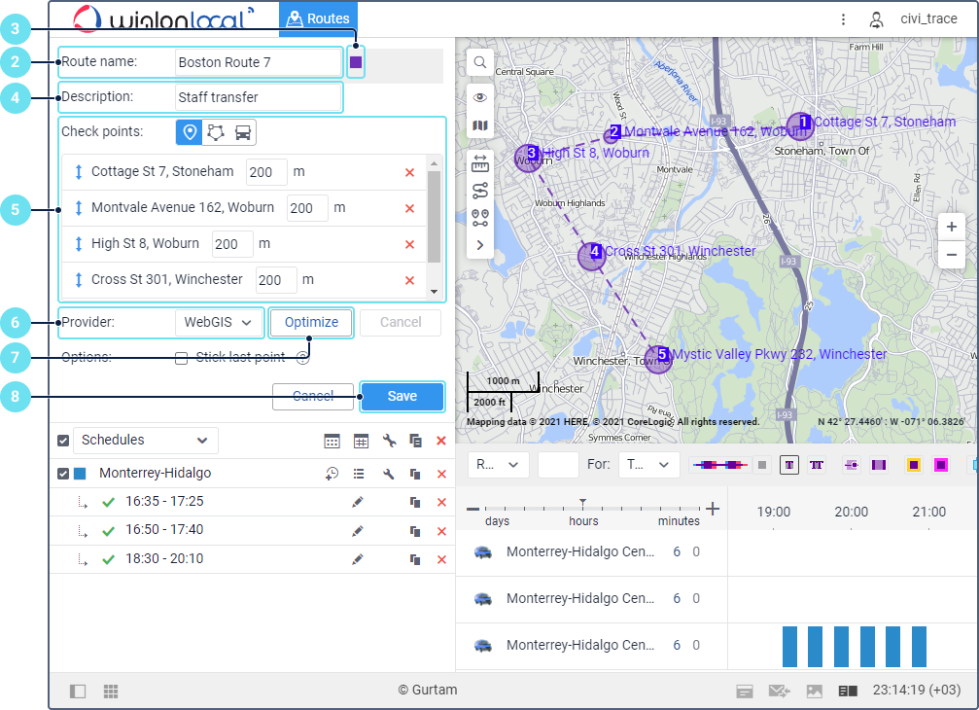979x710 pixels.
Task: Toggle the Stick last point checkbox
Action: coord(181,359)
